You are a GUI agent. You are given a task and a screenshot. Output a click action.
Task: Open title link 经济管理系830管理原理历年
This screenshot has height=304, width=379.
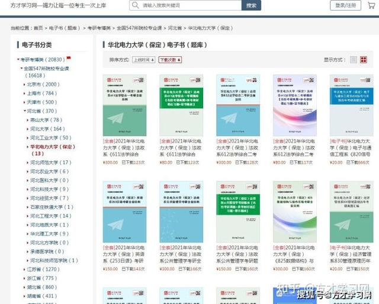click(x=351, y=254)
